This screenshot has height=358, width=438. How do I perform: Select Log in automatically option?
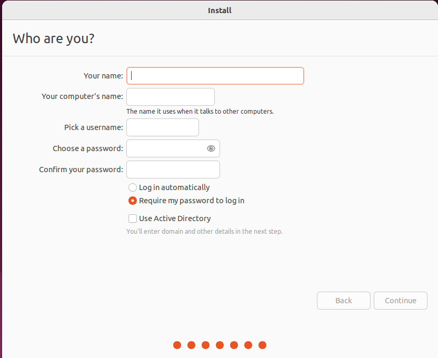[133, 187]
